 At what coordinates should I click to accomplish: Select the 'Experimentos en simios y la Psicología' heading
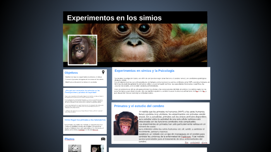[x=144, y=71]
